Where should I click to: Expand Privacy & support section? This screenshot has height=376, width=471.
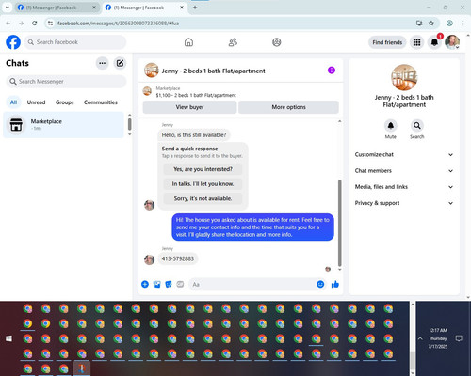point(404,203)
